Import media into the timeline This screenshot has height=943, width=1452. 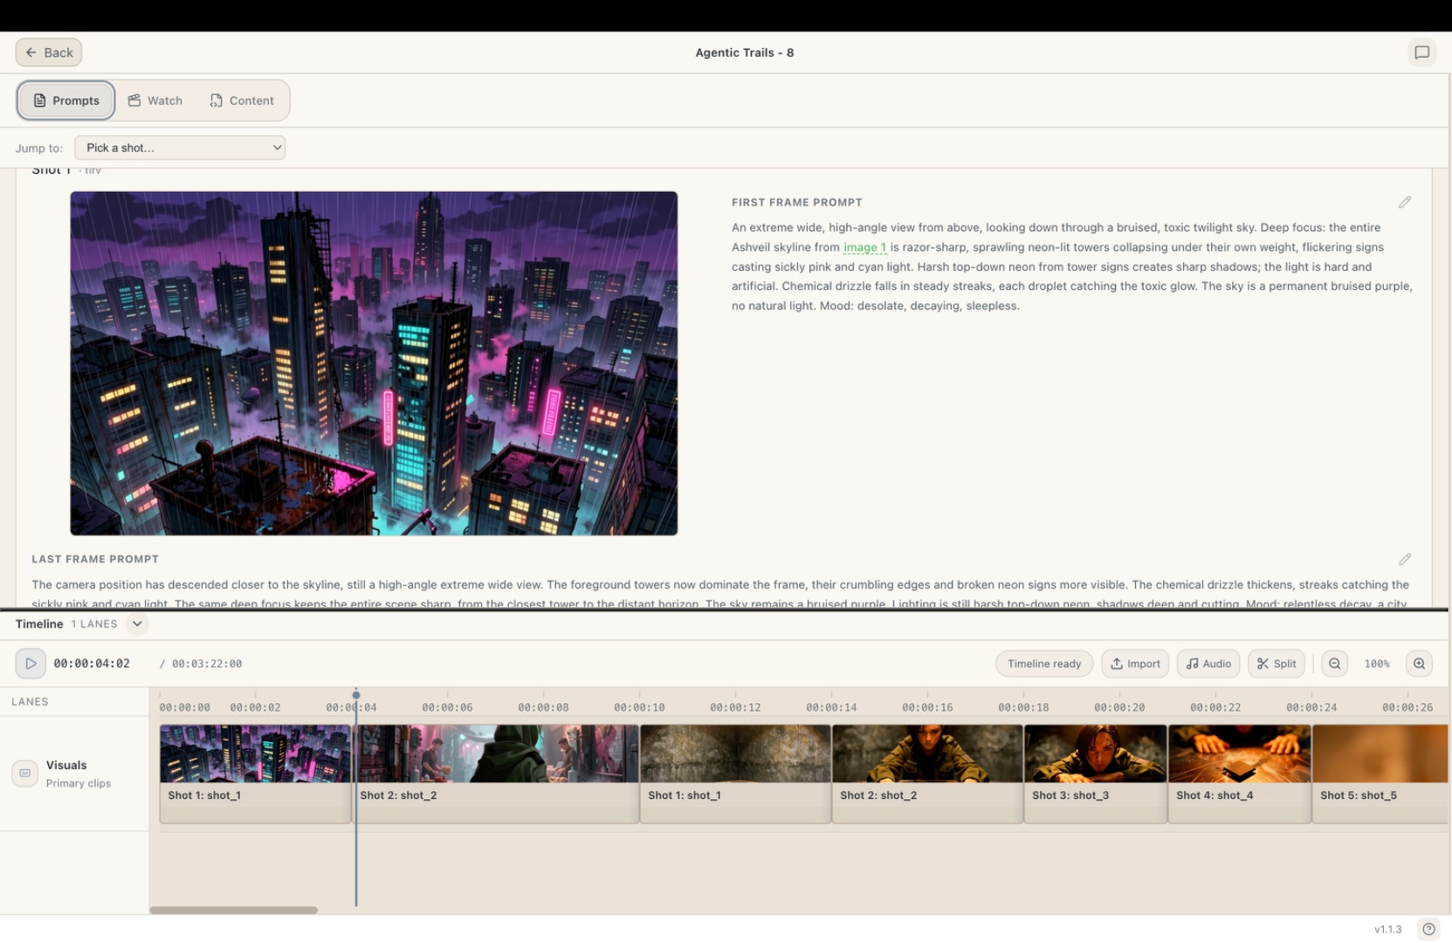pyautogui.click(x=1135, y=664)
